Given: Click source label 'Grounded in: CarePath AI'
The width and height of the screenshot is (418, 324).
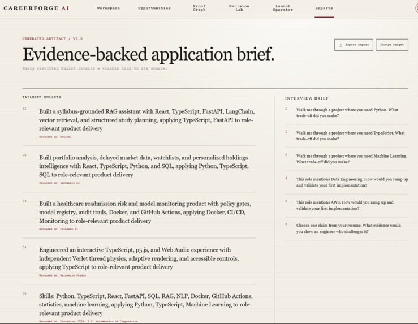Looking at the screenshot, I should tap(58, 229).
